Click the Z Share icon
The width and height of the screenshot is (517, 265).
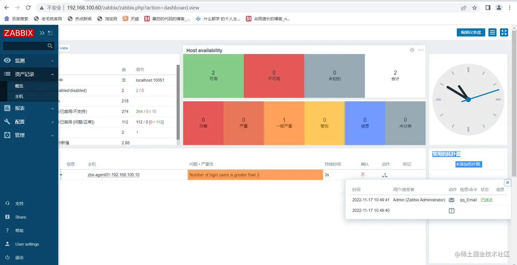coord(7,217)
